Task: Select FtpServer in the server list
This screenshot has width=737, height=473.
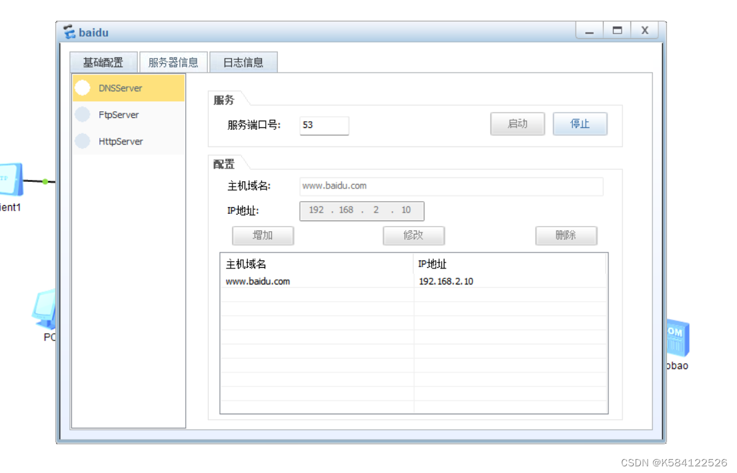Action: pyautogui.click(x=129, y=115)
